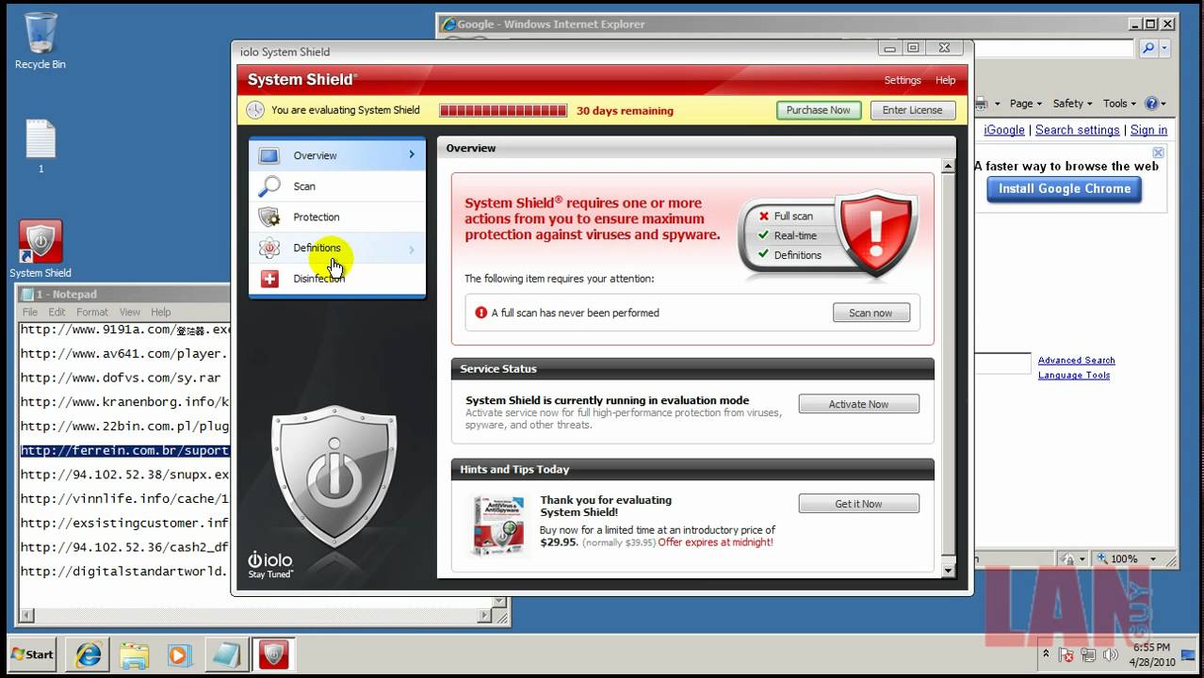Image resolution: width=1204 pixels, height=678 pixels.
Task: Open Notepad Edit menu
Action: (57, 312)
